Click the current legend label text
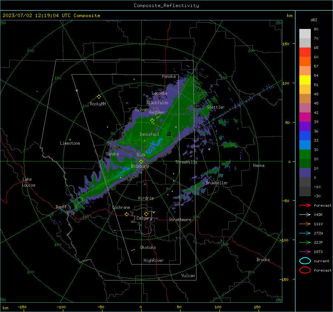Viewport: 333px width, 312px height. [322, 261]
